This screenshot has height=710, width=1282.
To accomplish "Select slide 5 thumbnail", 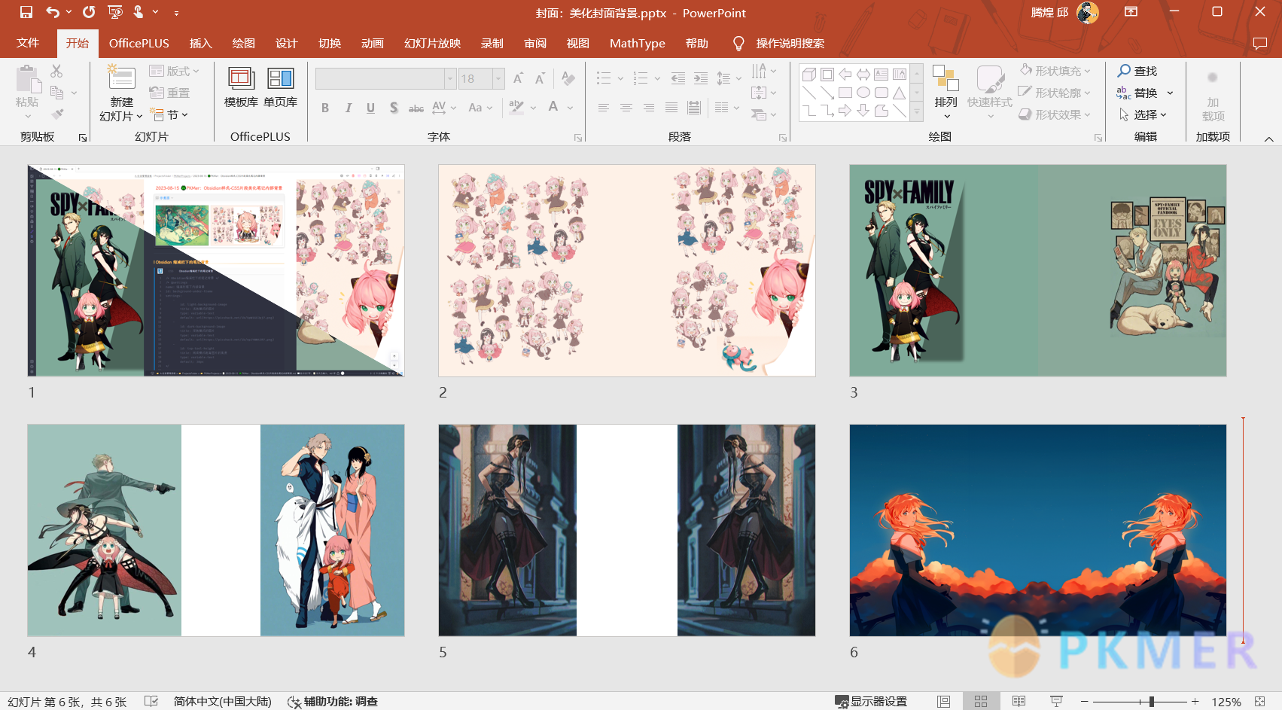I will click(627, 531).
